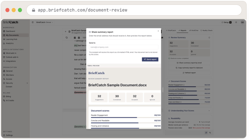Click info icon beside Concise and Readable
This screenshot has height=140, width=249.
[x=185, y=89]
